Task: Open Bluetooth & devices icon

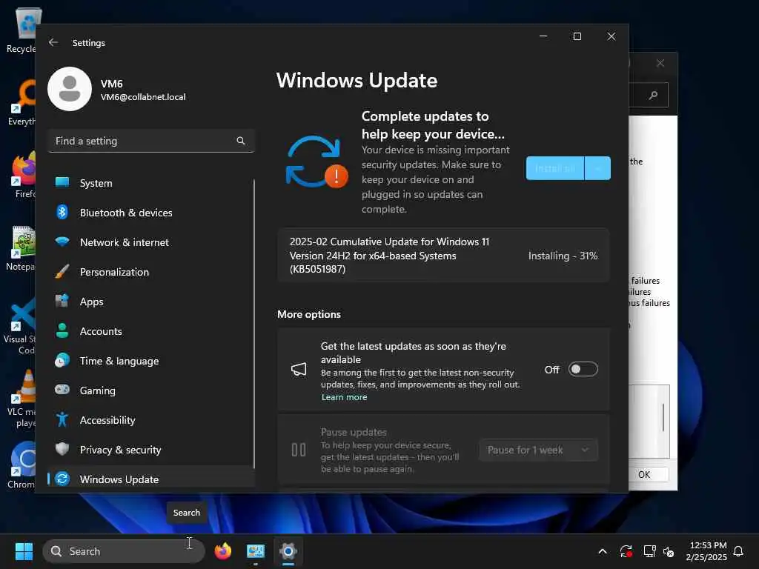Action: pyautogui.click(x=62, y=213)
